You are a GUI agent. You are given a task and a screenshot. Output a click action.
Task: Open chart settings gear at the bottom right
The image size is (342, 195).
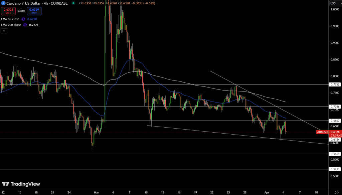(x=337, y=192)
